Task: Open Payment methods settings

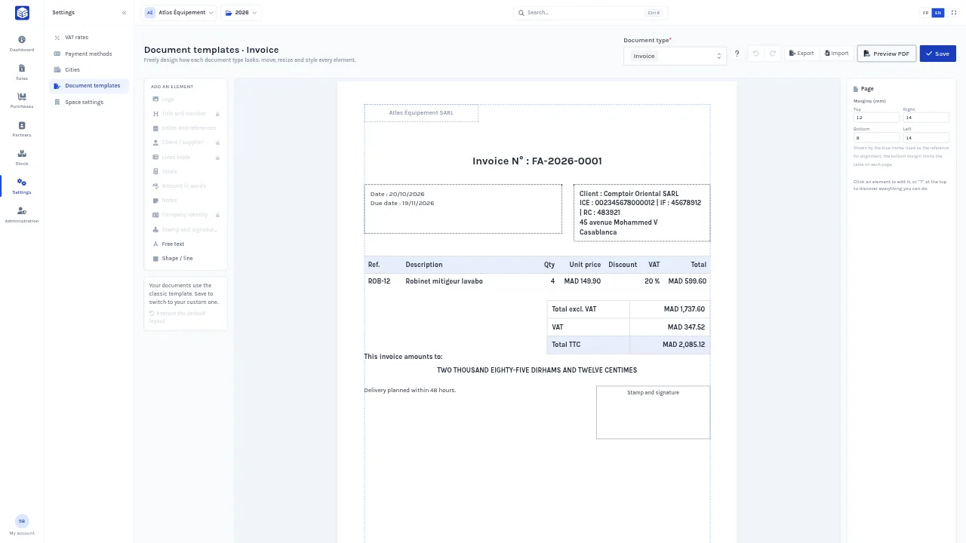Action: [89, 54]
